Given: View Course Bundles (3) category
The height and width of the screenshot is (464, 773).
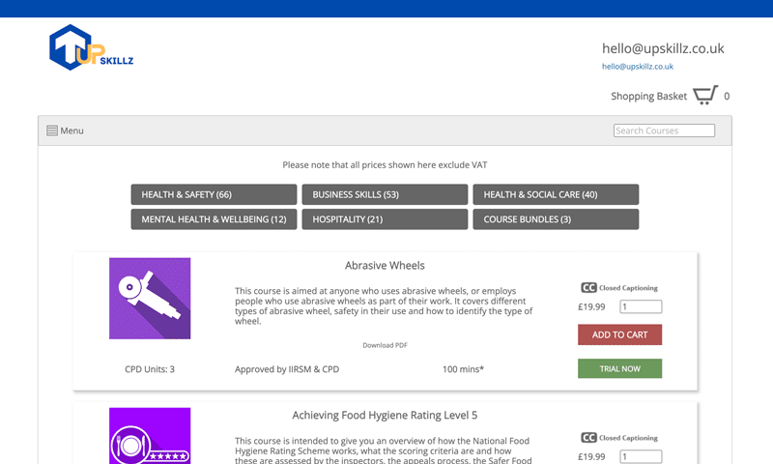Looking at the screenshot, I should [x=556, y=219].
